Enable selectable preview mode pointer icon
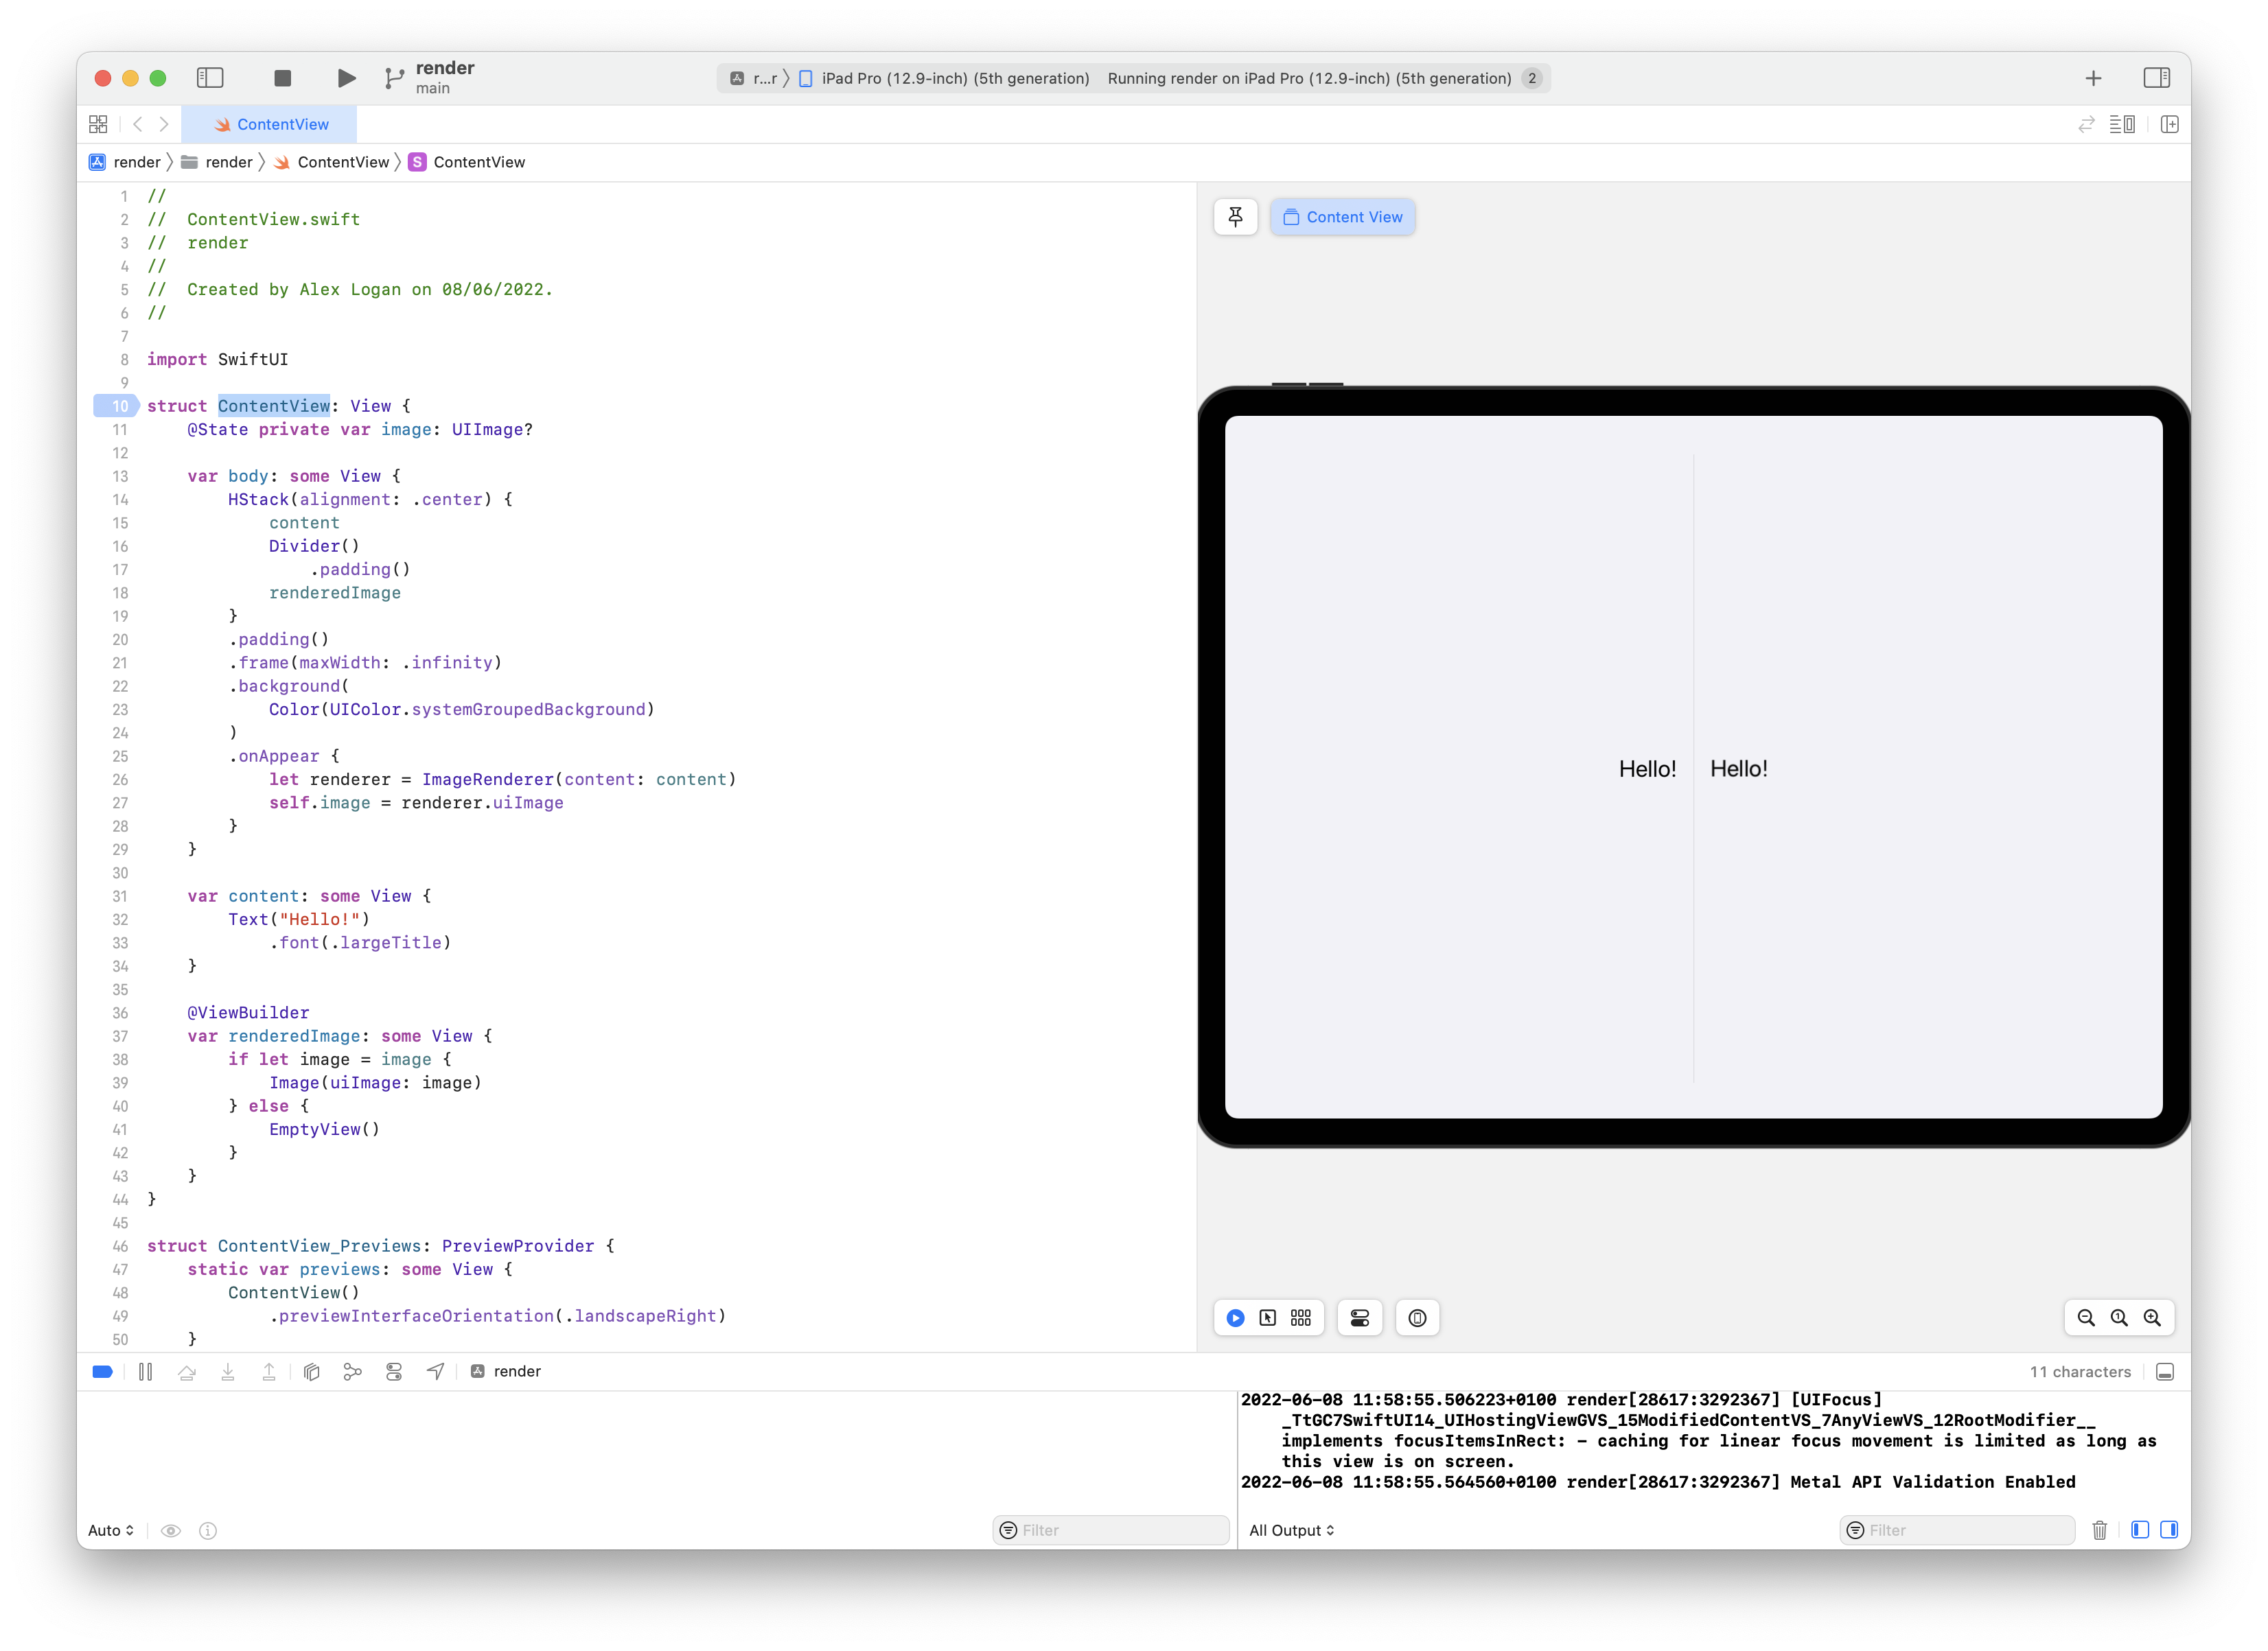The width and height of the screenshot is (2268, 1651). [1268, 1318]
